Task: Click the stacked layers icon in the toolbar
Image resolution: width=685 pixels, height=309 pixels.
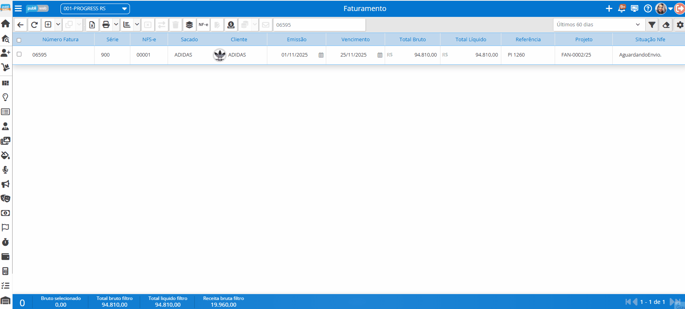Action: pyautogui.click(x=189, y=25)
